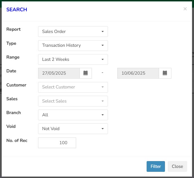Viewport: 194px width, 178px height.
Task: Click the end date field 10/06/2025
Action: point(138,73)
